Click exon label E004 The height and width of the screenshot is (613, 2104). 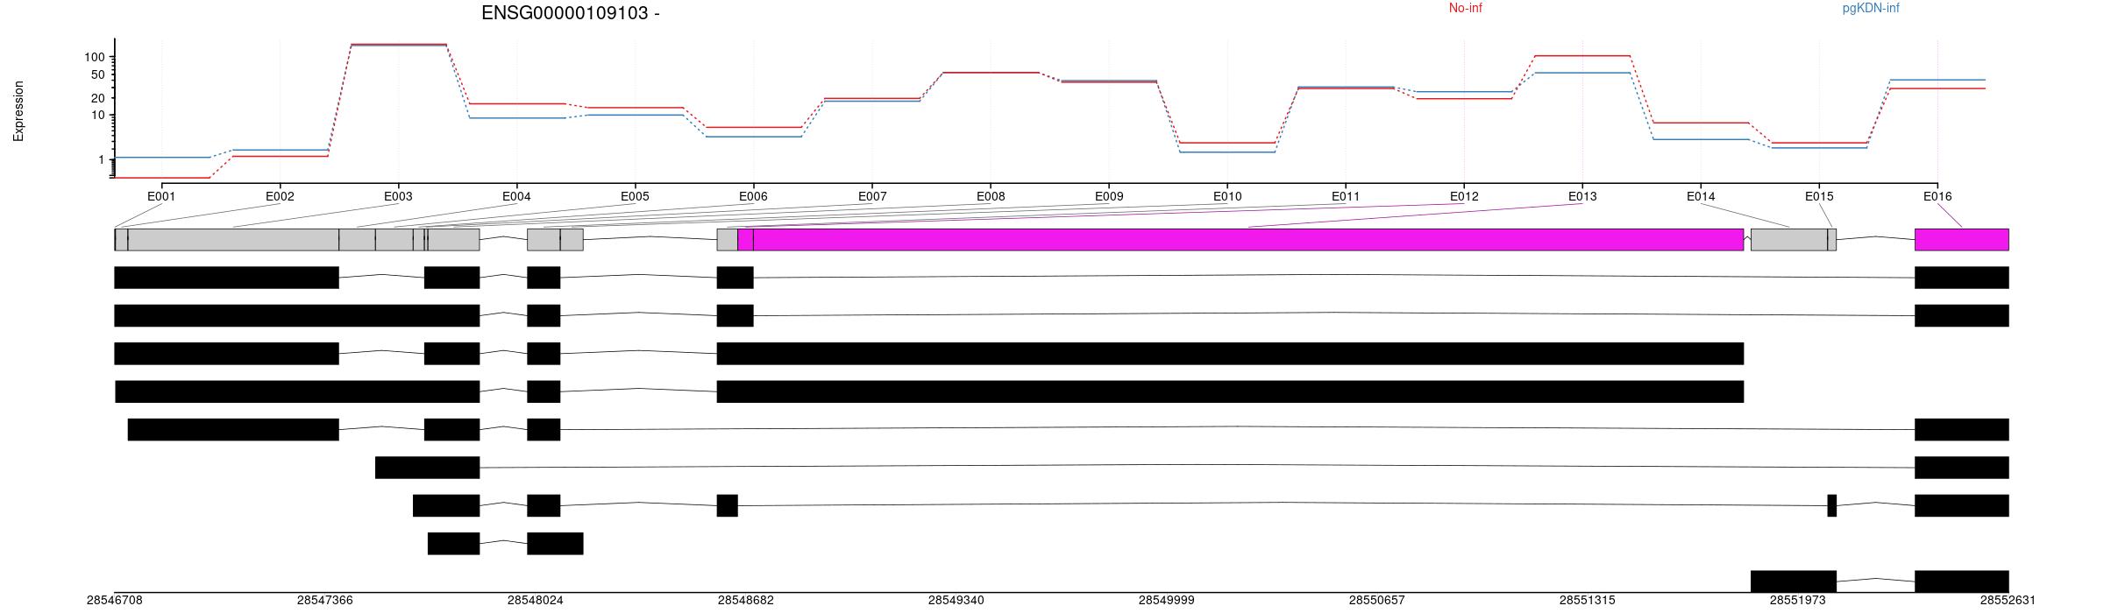[516, 196]
